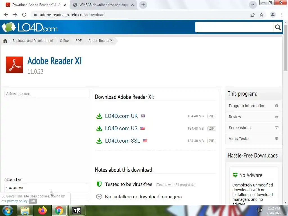The height and width of the screenshot is (216, 288).
Task: Click the No Adware icon
Action: point(235,175)
